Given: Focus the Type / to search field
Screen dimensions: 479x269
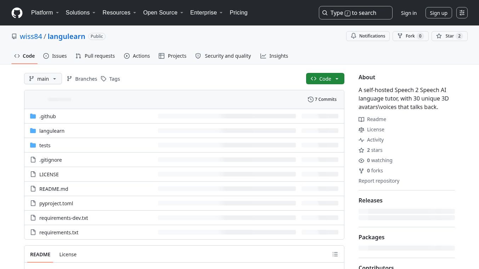Looking at the screenshot, I should click(x=355, y=13).
